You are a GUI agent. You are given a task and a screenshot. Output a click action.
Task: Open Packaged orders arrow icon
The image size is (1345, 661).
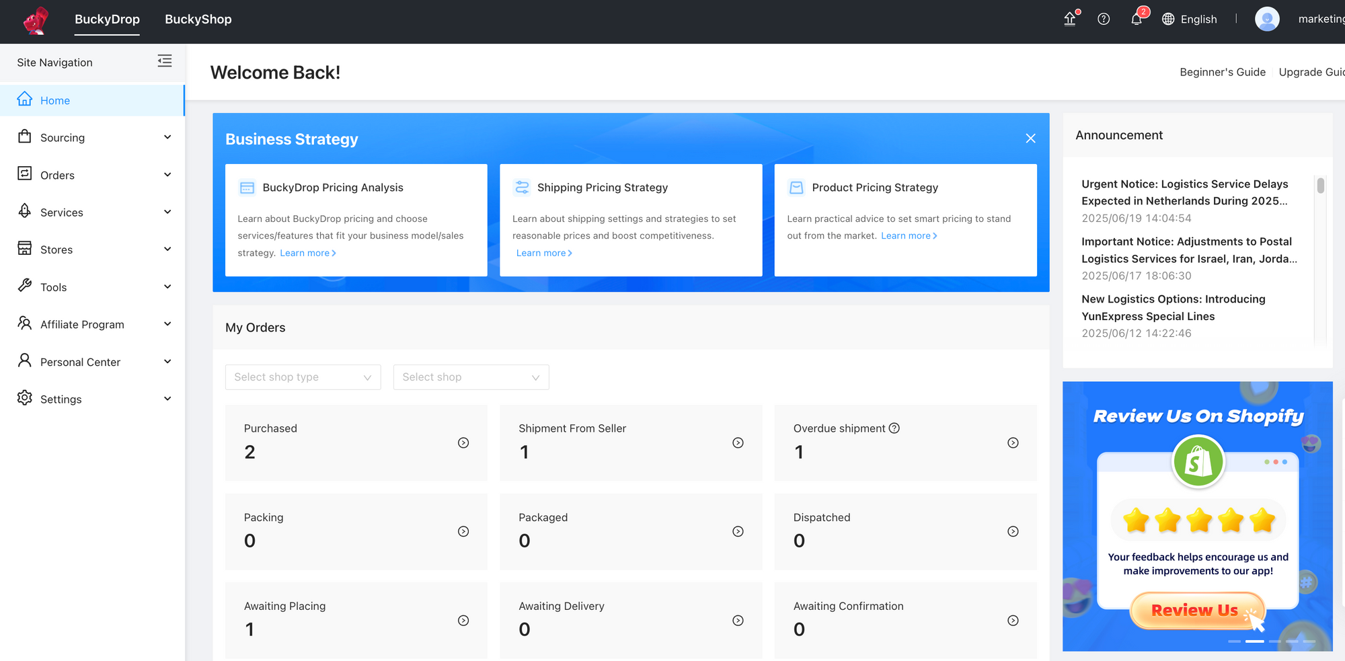click(x=738, y=531)
